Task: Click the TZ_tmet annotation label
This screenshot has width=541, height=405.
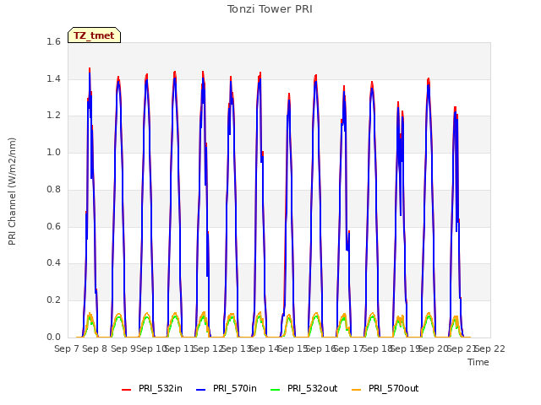Action: [94, 35]
